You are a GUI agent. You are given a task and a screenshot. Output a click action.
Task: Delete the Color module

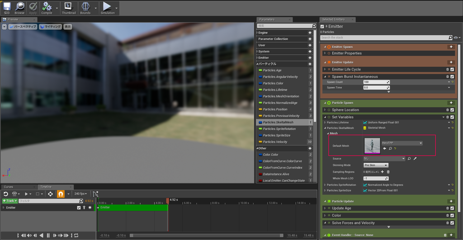pyautogui.click(x=447, y=216)
